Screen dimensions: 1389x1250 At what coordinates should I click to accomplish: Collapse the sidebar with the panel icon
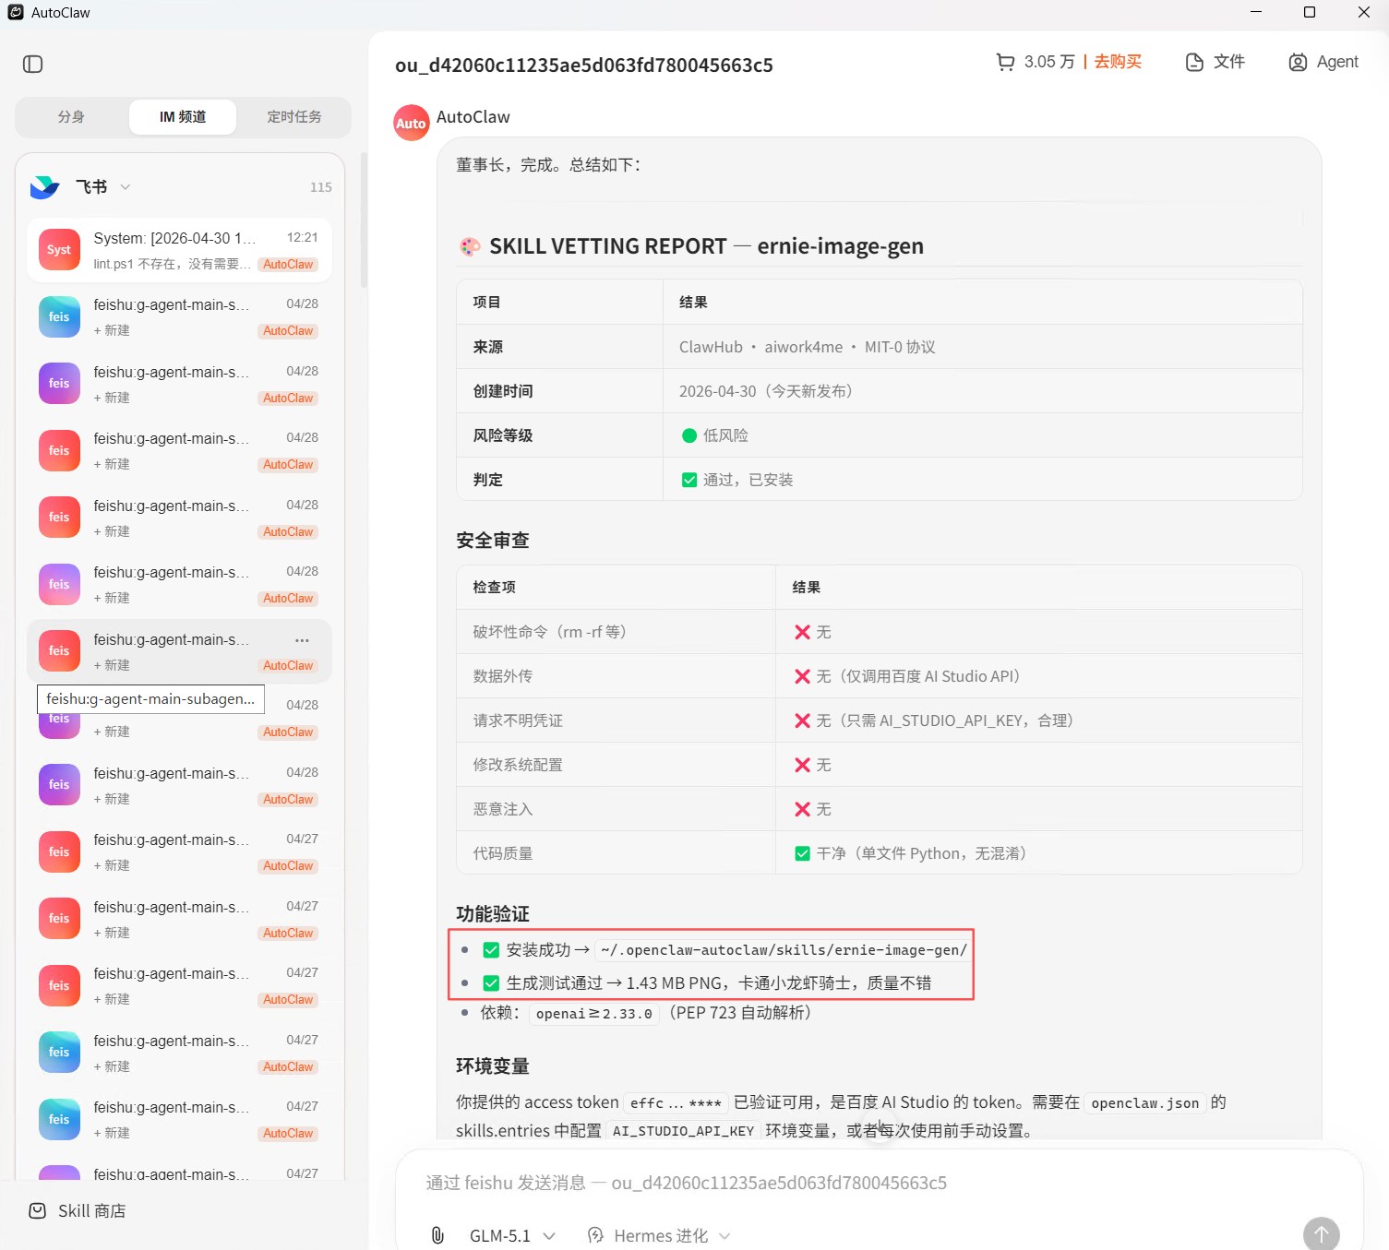(x=33, y=64)
